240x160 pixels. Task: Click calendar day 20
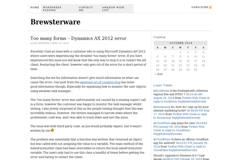[x=165, y=65]
